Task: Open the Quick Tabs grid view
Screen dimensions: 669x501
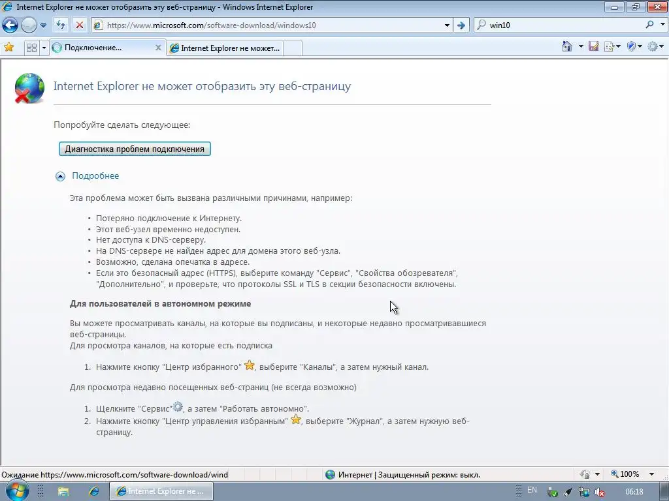Action: tap(31, 48)
